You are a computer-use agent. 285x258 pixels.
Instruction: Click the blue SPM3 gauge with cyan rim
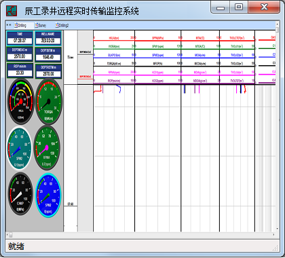[x=48, y=196]
